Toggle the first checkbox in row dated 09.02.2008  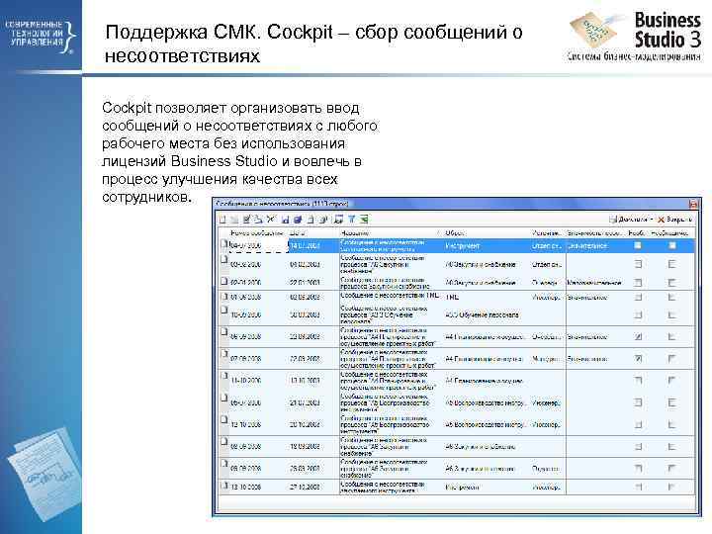(x=638, y=264)
